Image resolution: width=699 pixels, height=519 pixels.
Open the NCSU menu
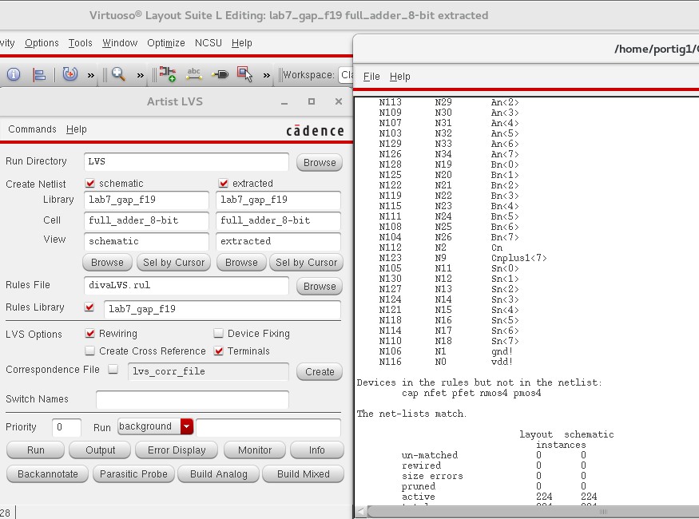coord(209,43)
